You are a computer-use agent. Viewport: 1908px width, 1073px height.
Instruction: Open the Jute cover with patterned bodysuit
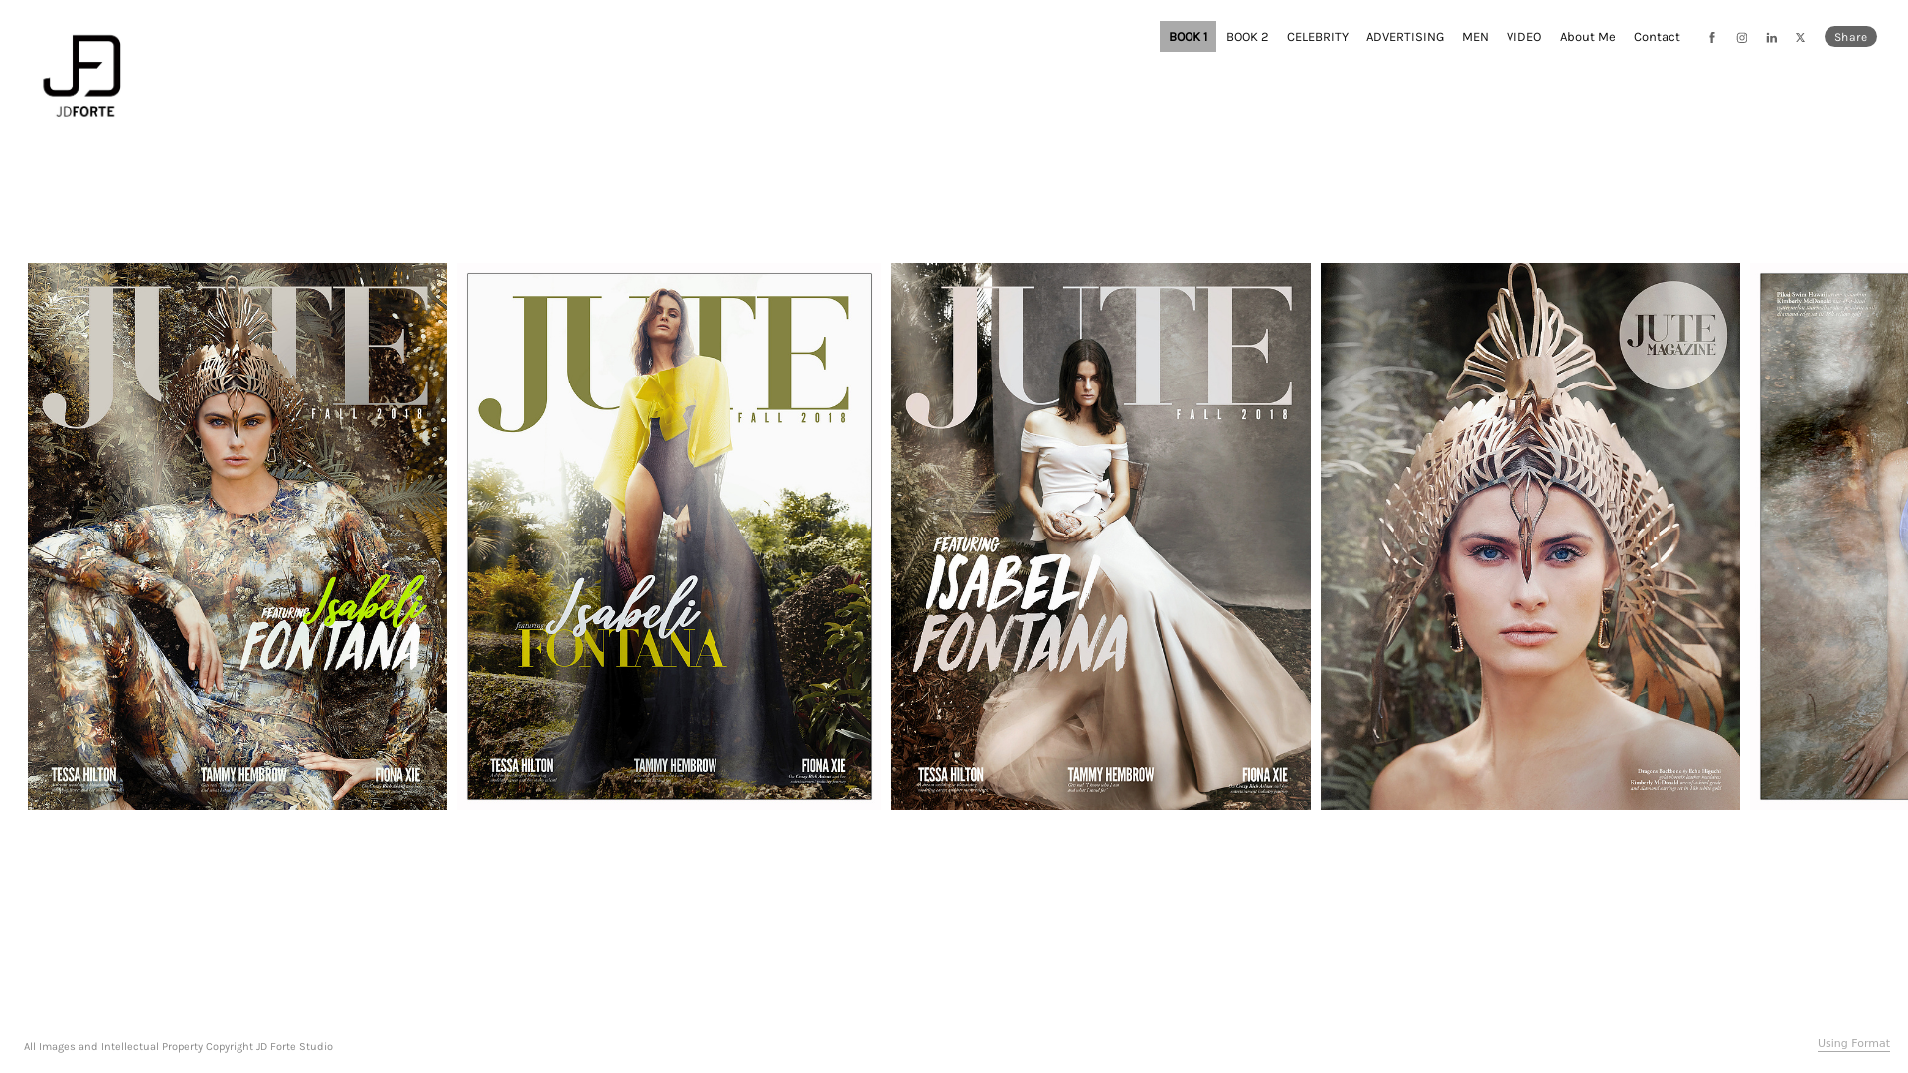[238, 536]
